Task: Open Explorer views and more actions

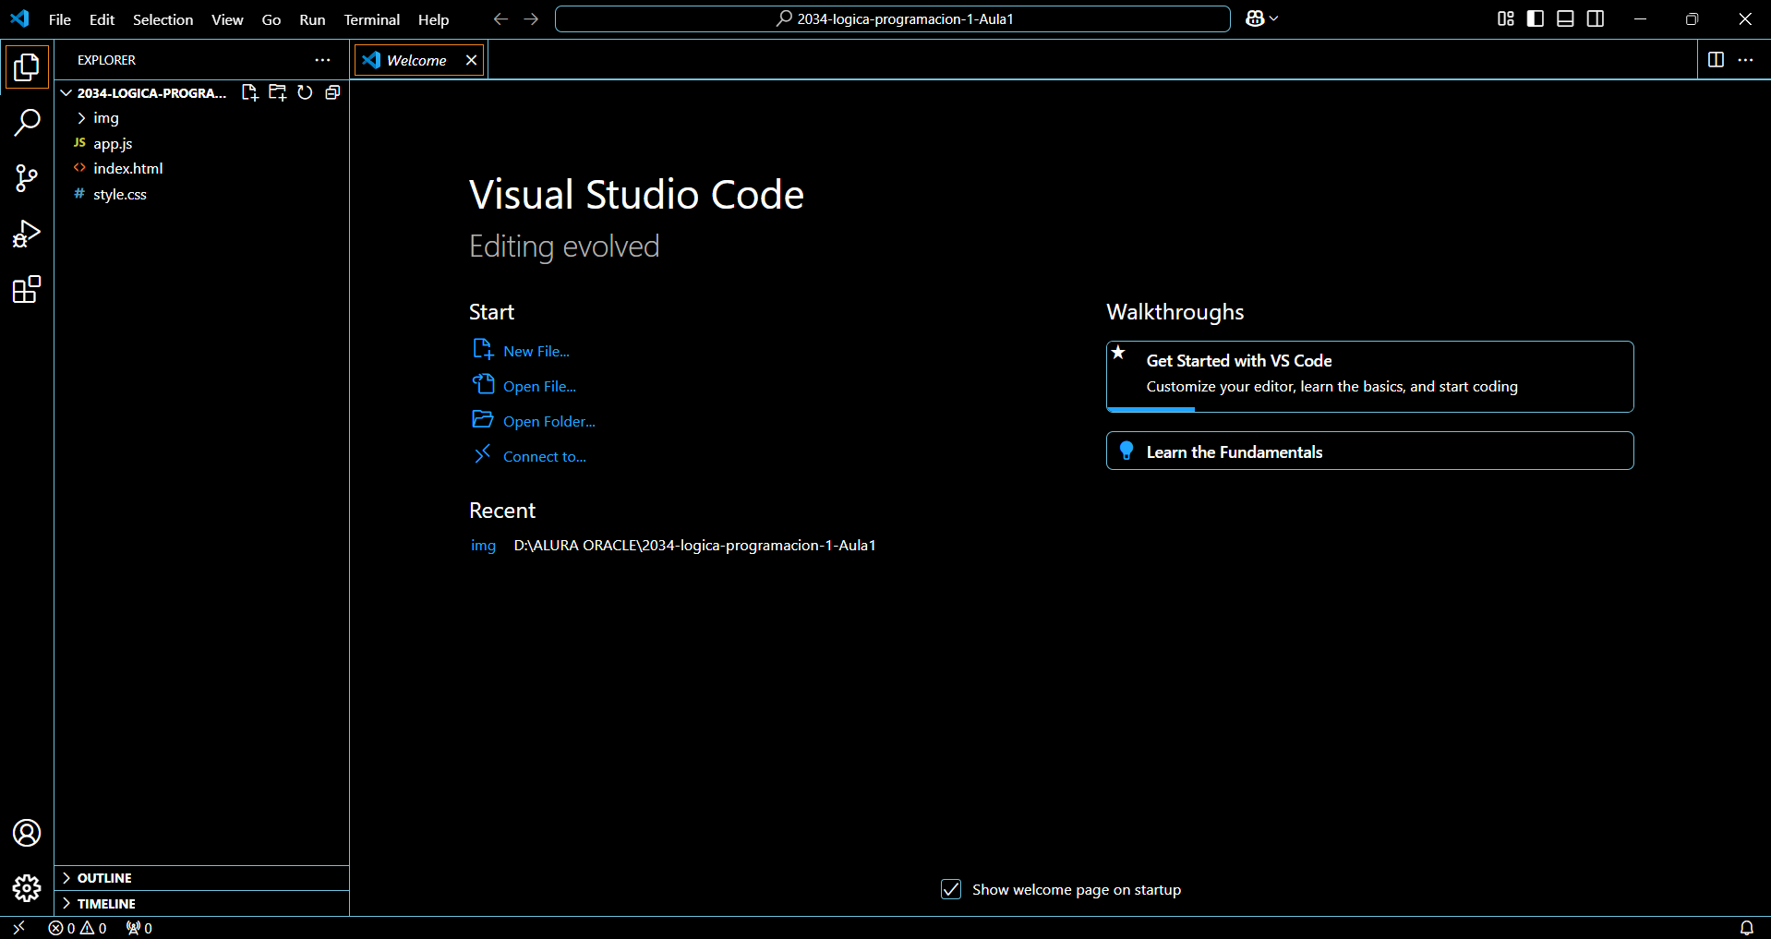Action: click(322, 60)
